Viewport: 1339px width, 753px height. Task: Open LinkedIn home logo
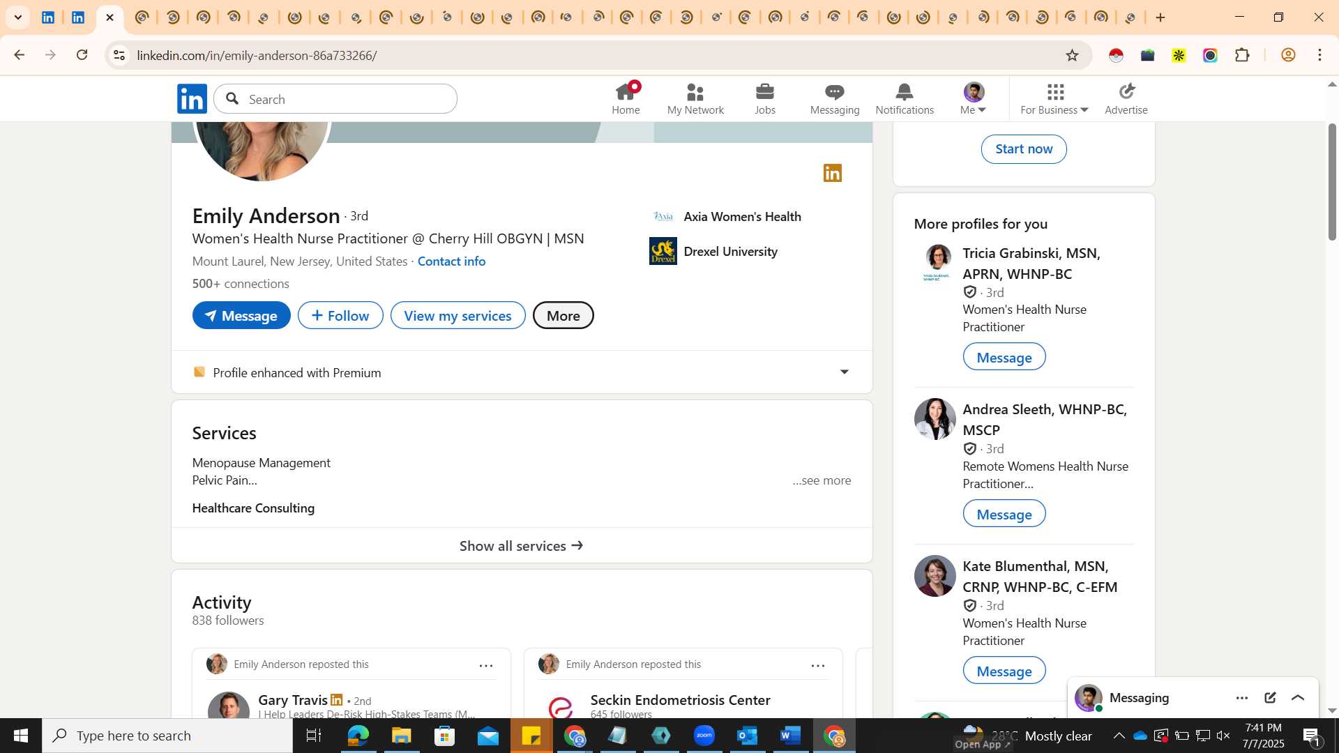[x=192, y=99]
